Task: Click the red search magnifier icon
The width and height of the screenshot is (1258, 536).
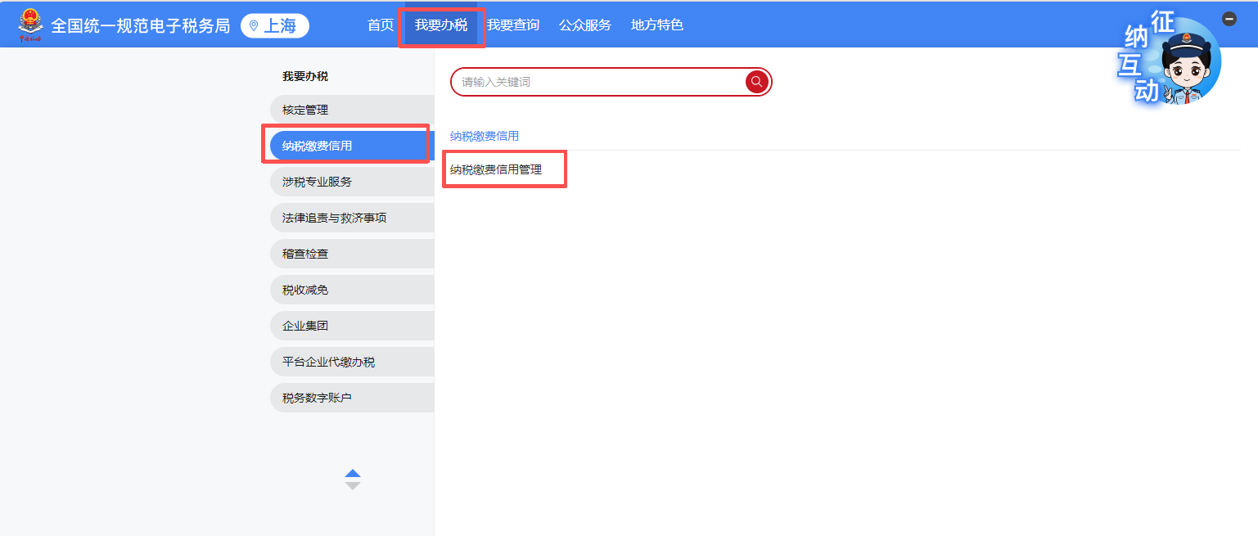Action: pyautogui.click(x=756, y=82)
